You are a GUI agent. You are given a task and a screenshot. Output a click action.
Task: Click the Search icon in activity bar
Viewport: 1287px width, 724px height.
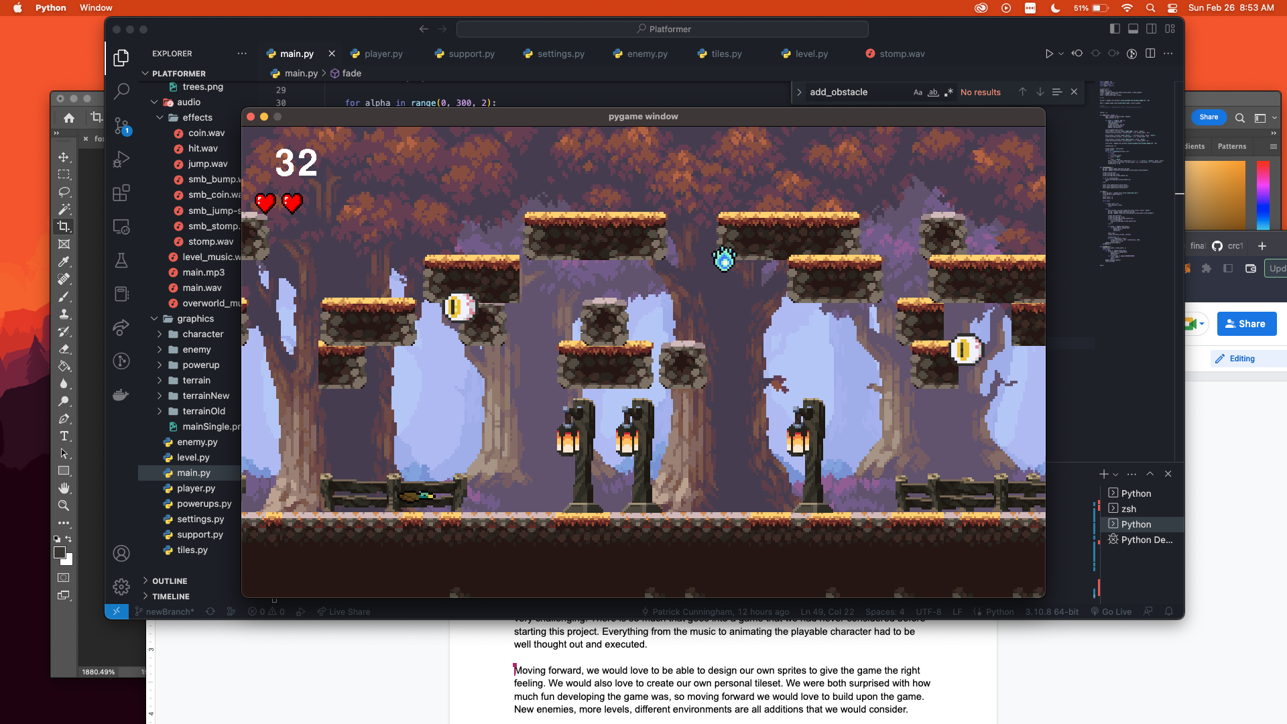tap(121, 91)
